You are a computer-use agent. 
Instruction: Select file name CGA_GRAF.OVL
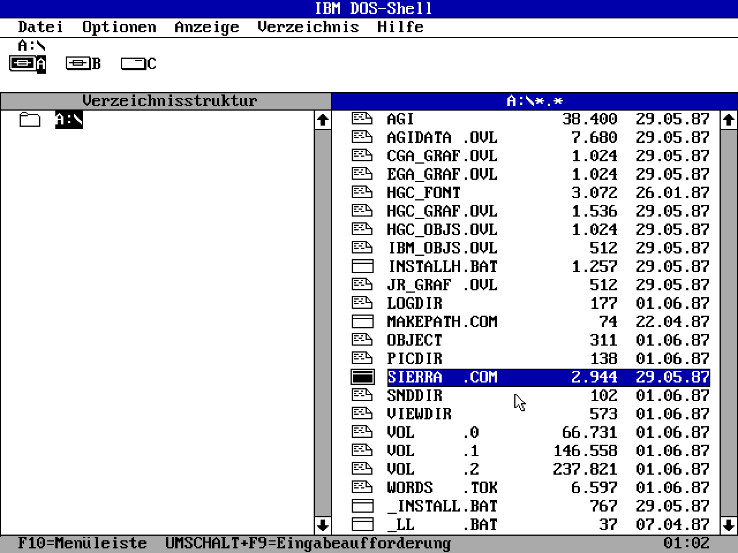pyautogui.click(x=442, y=156)
